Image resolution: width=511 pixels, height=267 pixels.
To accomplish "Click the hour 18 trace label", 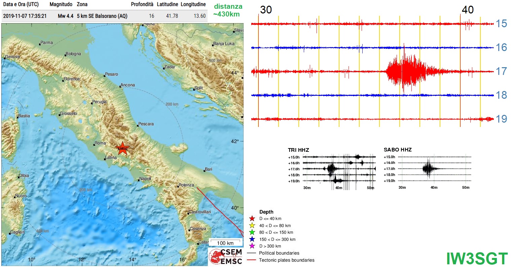I will 501,95.
